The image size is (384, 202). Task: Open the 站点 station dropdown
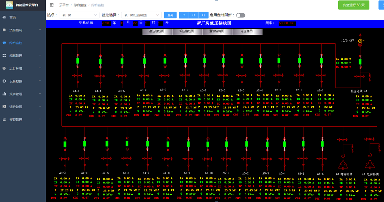pyautogui.click(x=79, y=15)
